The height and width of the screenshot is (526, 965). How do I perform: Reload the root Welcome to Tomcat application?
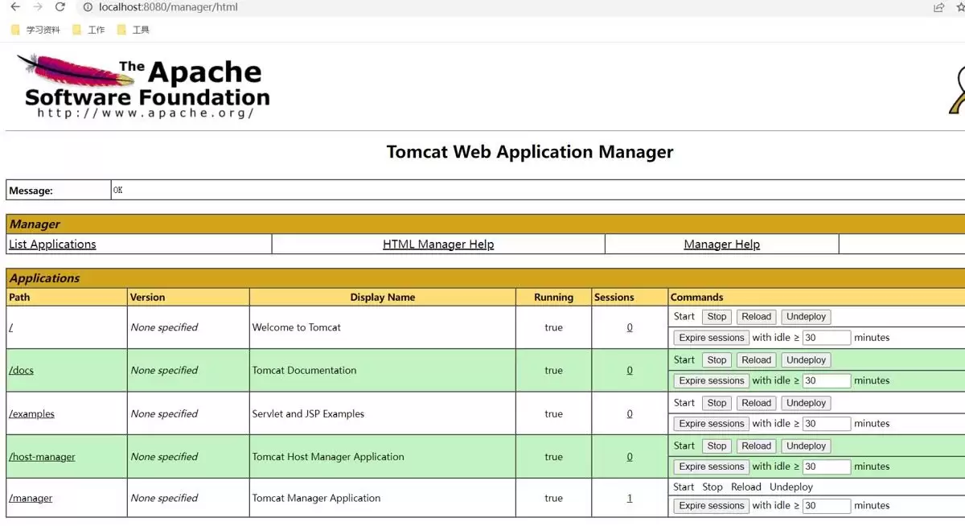(756, 317)
